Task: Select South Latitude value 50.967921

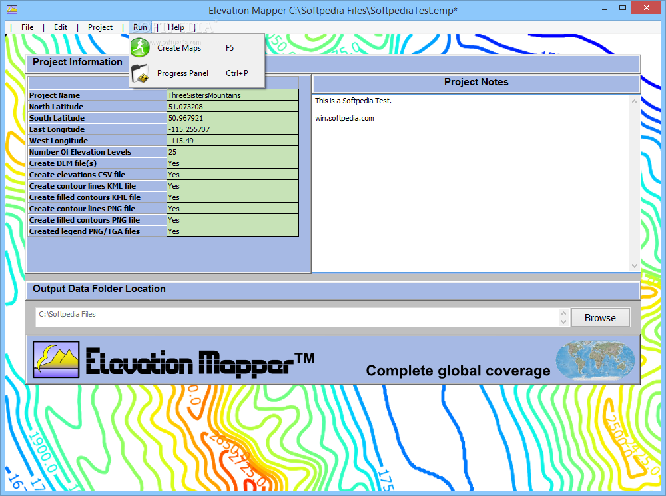Action: click(232, 118)
